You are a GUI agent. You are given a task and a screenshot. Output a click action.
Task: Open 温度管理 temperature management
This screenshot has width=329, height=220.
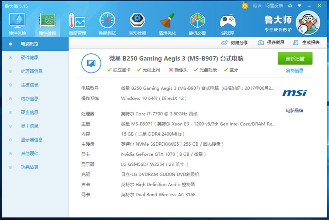(x=77, y=22)
